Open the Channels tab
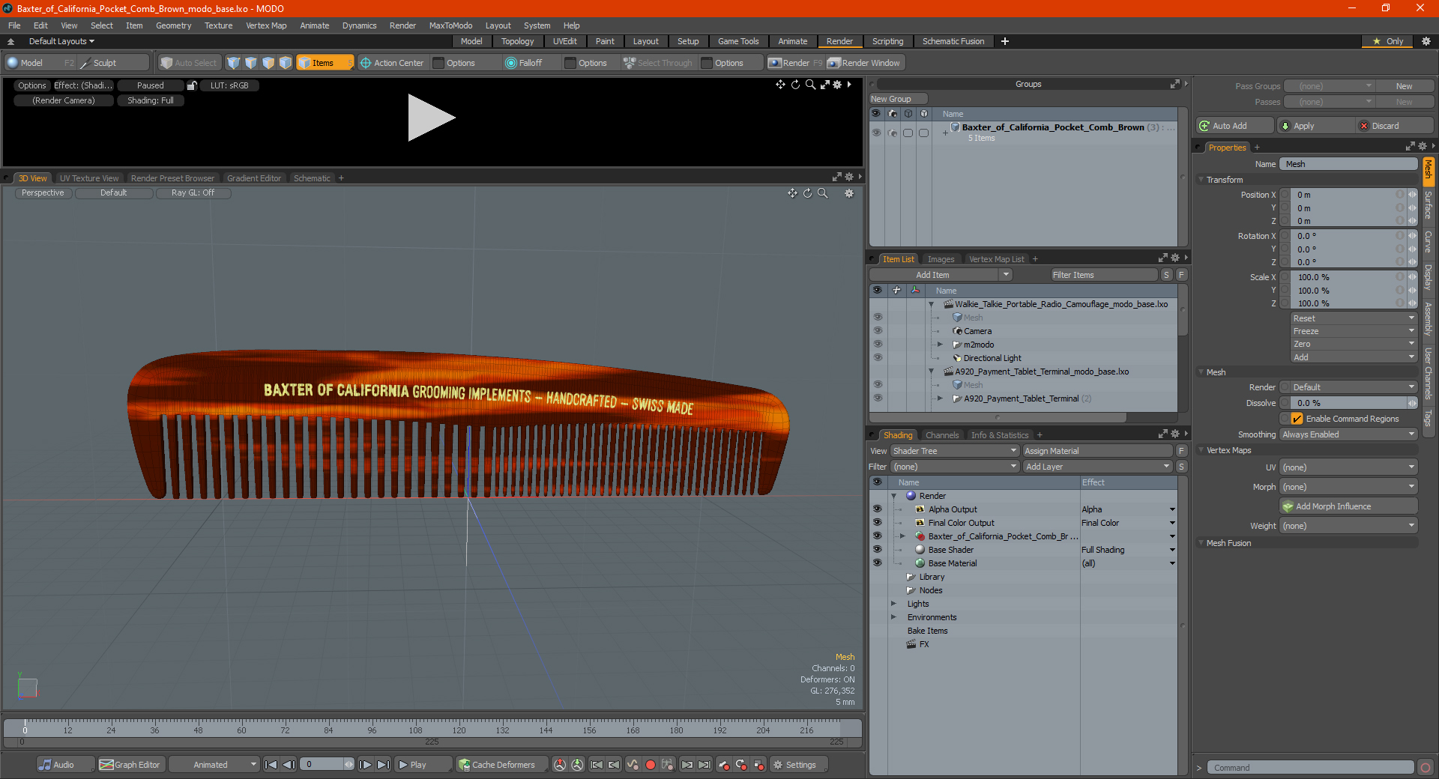Viewport: 1439px width, 779px height. [x=942, y=435]
